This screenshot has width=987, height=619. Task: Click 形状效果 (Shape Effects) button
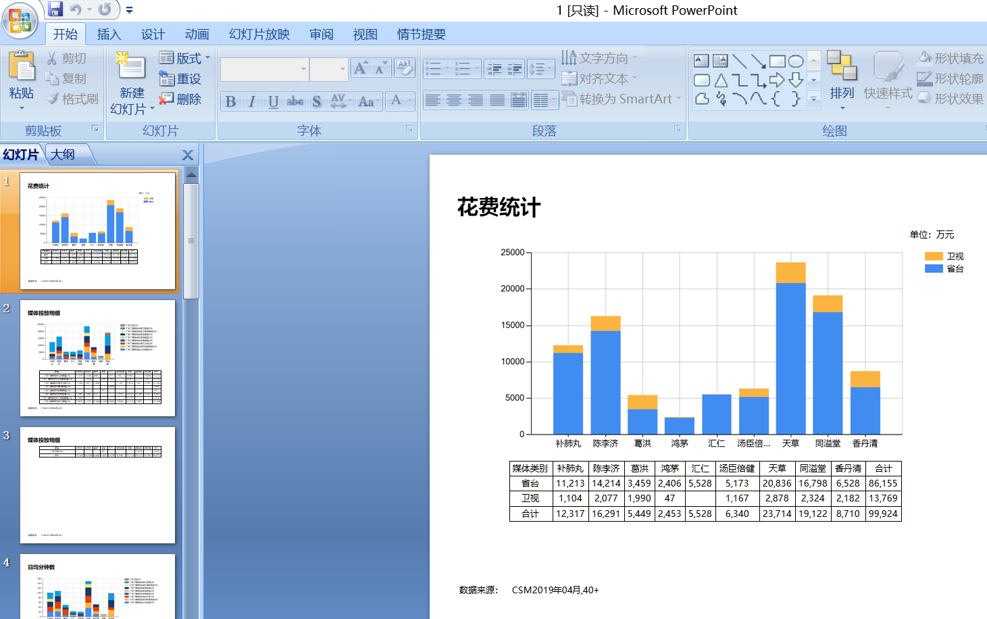(x=951, y=99)
